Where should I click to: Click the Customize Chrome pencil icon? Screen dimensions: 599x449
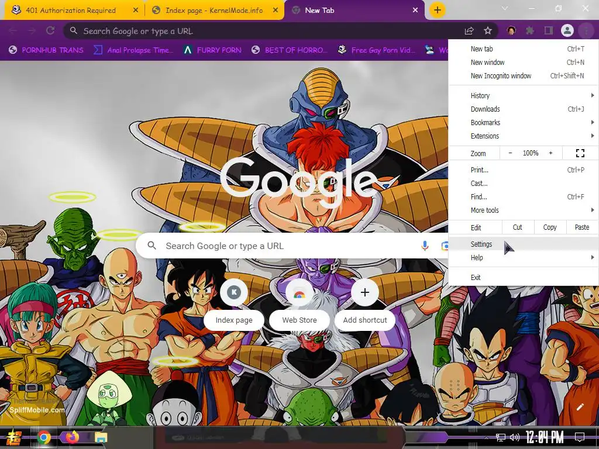point(580,407)
